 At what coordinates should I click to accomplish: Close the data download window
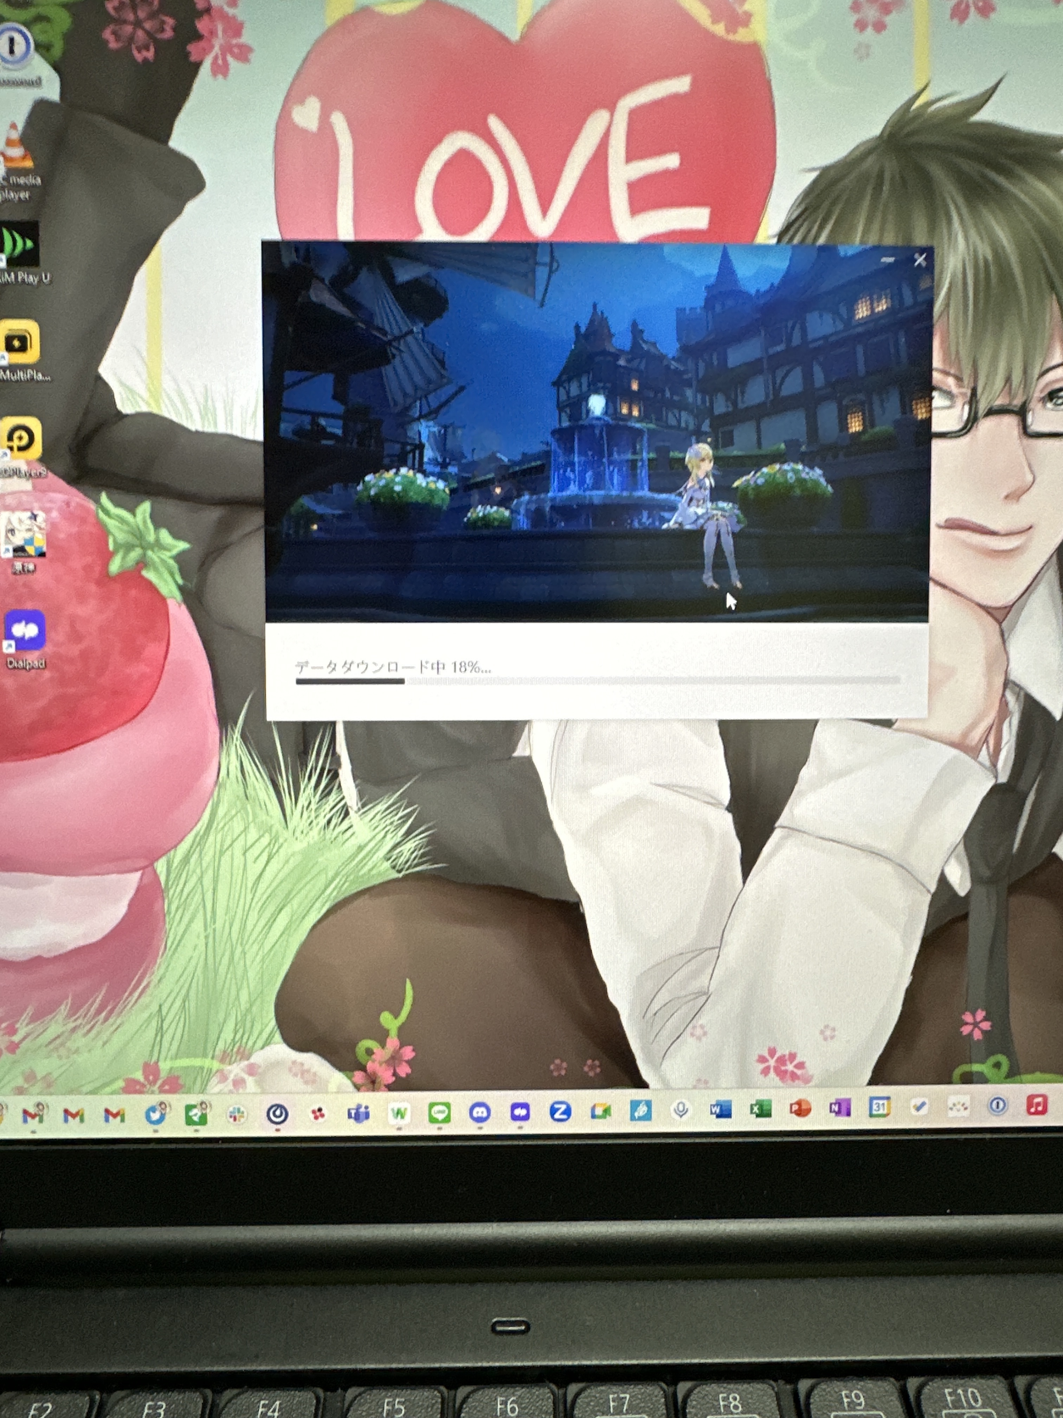coord(920,260)
